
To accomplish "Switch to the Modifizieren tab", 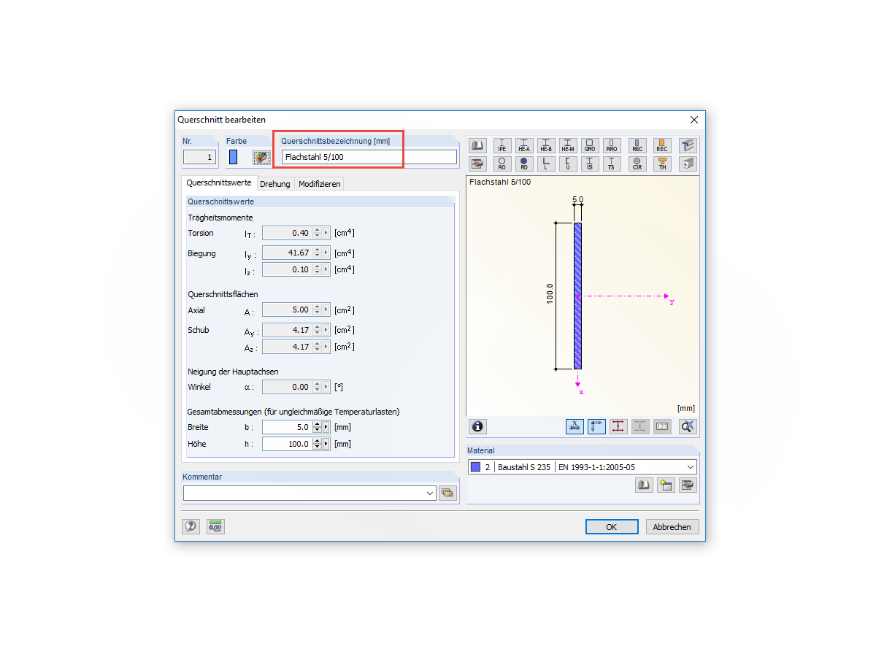I will pyautogui.click(x=319, y=184).
